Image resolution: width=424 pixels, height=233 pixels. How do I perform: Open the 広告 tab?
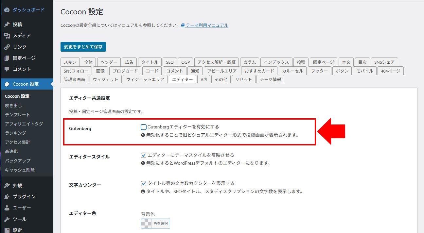tap(129, 62)
